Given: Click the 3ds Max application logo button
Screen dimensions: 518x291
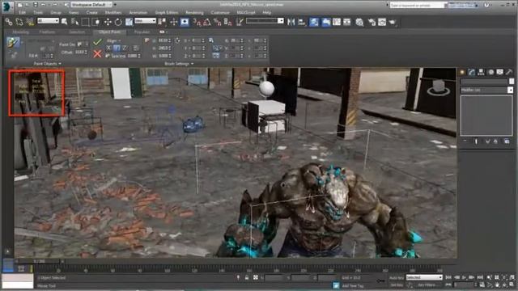Looking at the screenshot, I should (x=7, y=6).
